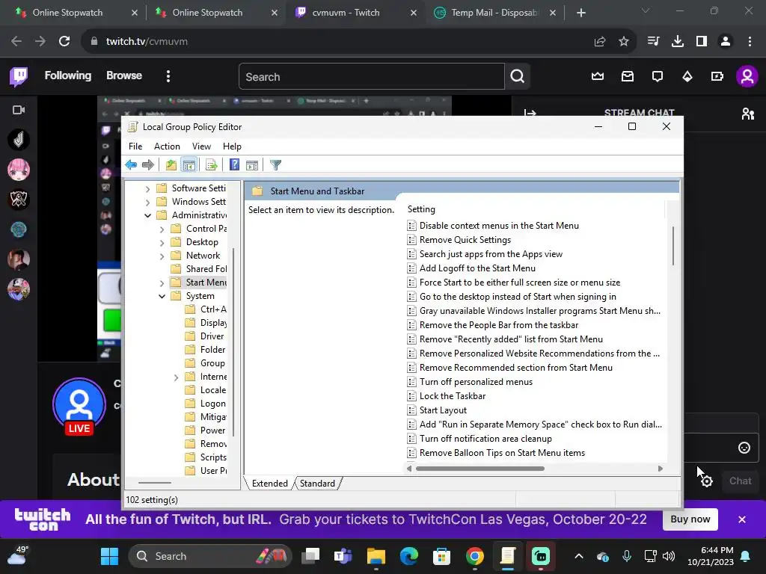Open Twitch Prime Loot crown icon

pyautogui.click(x=598, y=76)
